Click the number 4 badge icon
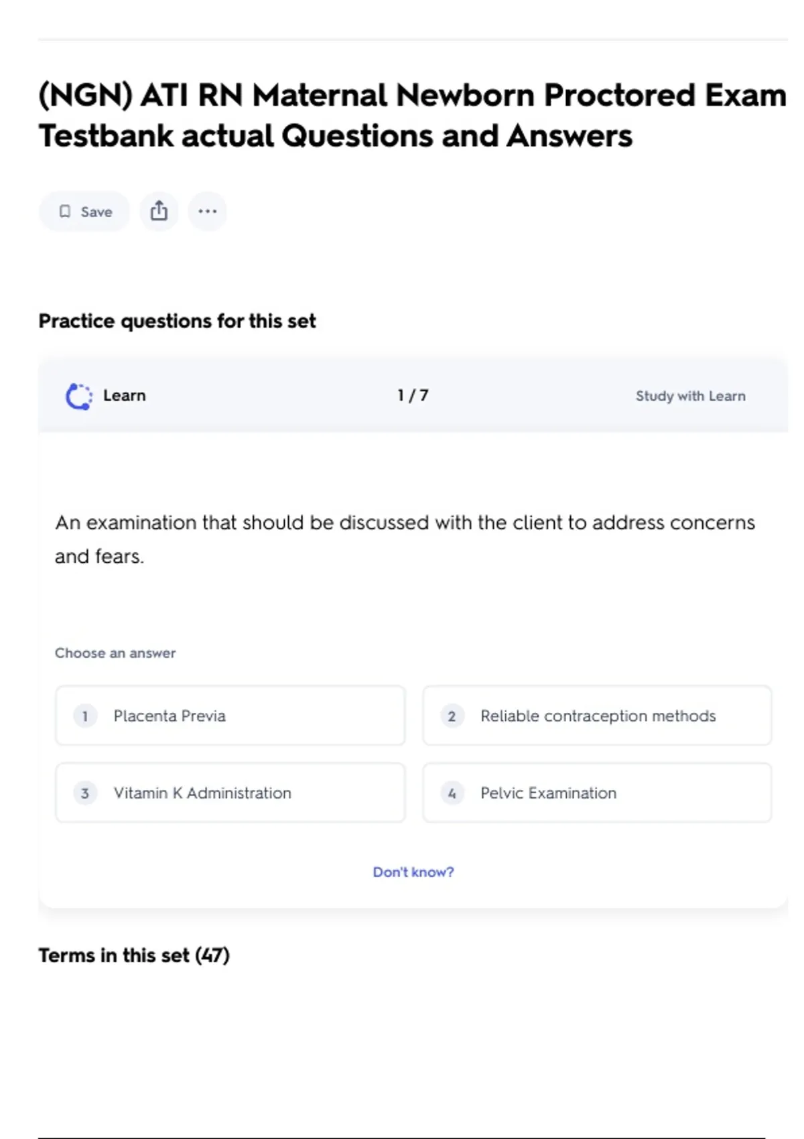 [x=452, y=793]
